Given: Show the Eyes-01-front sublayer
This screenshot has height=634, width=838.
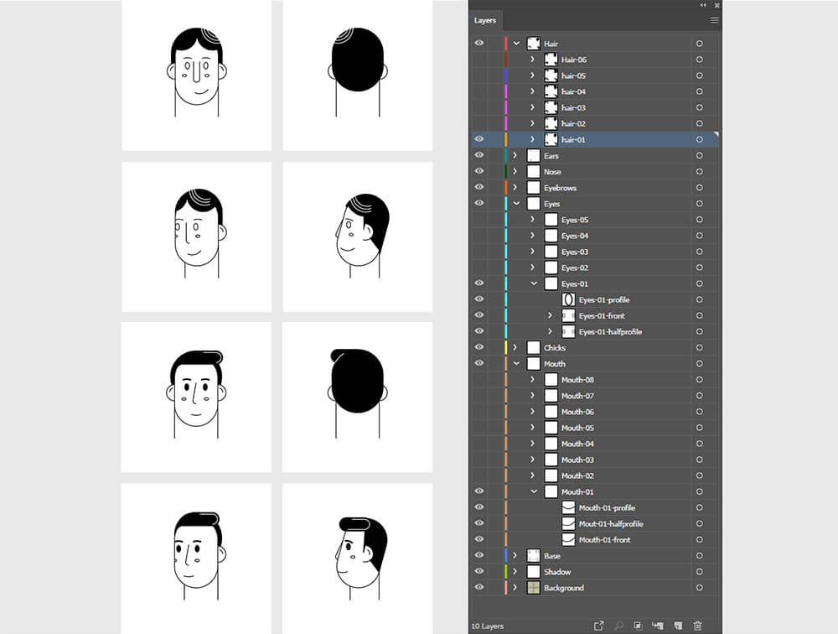Looking at the screenshot, I should click(x=478, y=315).
